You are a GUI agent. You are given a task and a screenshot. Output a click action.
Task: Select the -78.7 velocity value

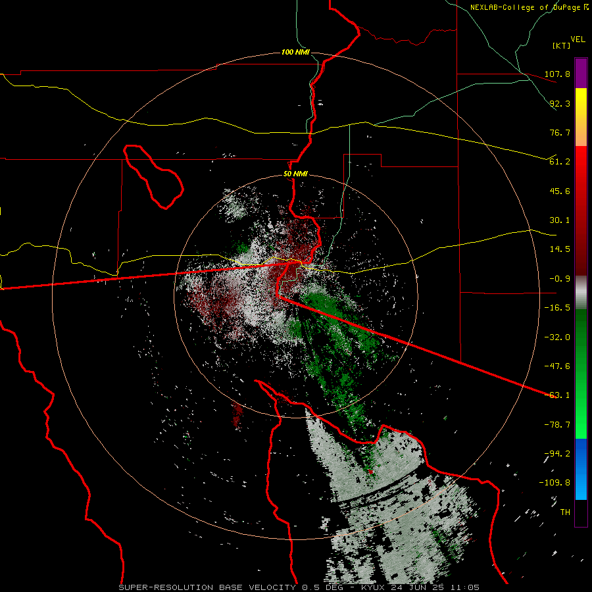557,425
